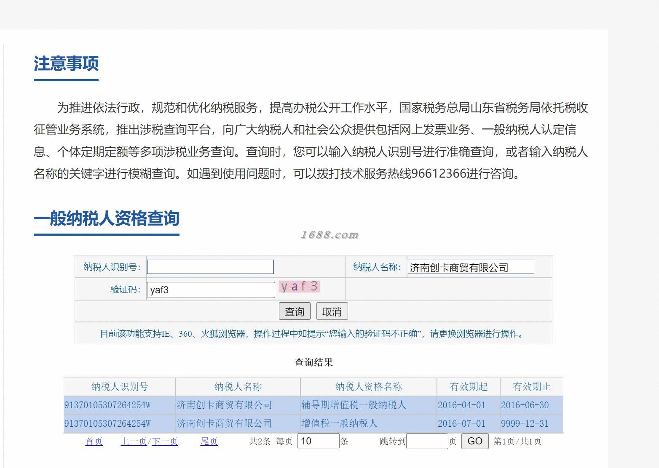
Task: Click the 纳税人识别号 input field
Action: 210,267
